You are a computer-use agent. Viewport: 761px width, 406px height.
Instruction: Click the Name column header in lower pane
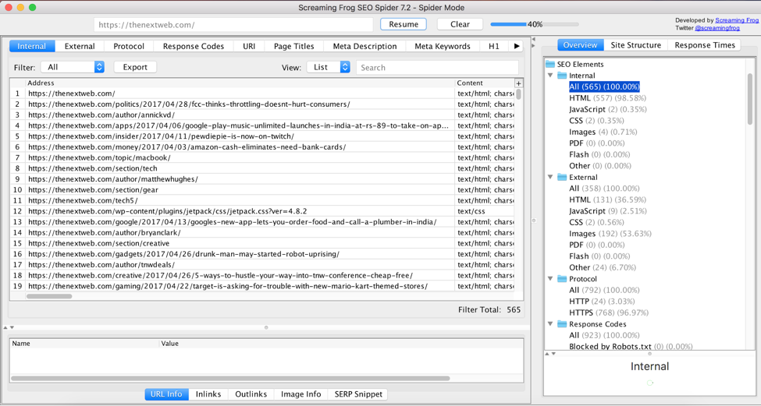click(x=85, y=344)
